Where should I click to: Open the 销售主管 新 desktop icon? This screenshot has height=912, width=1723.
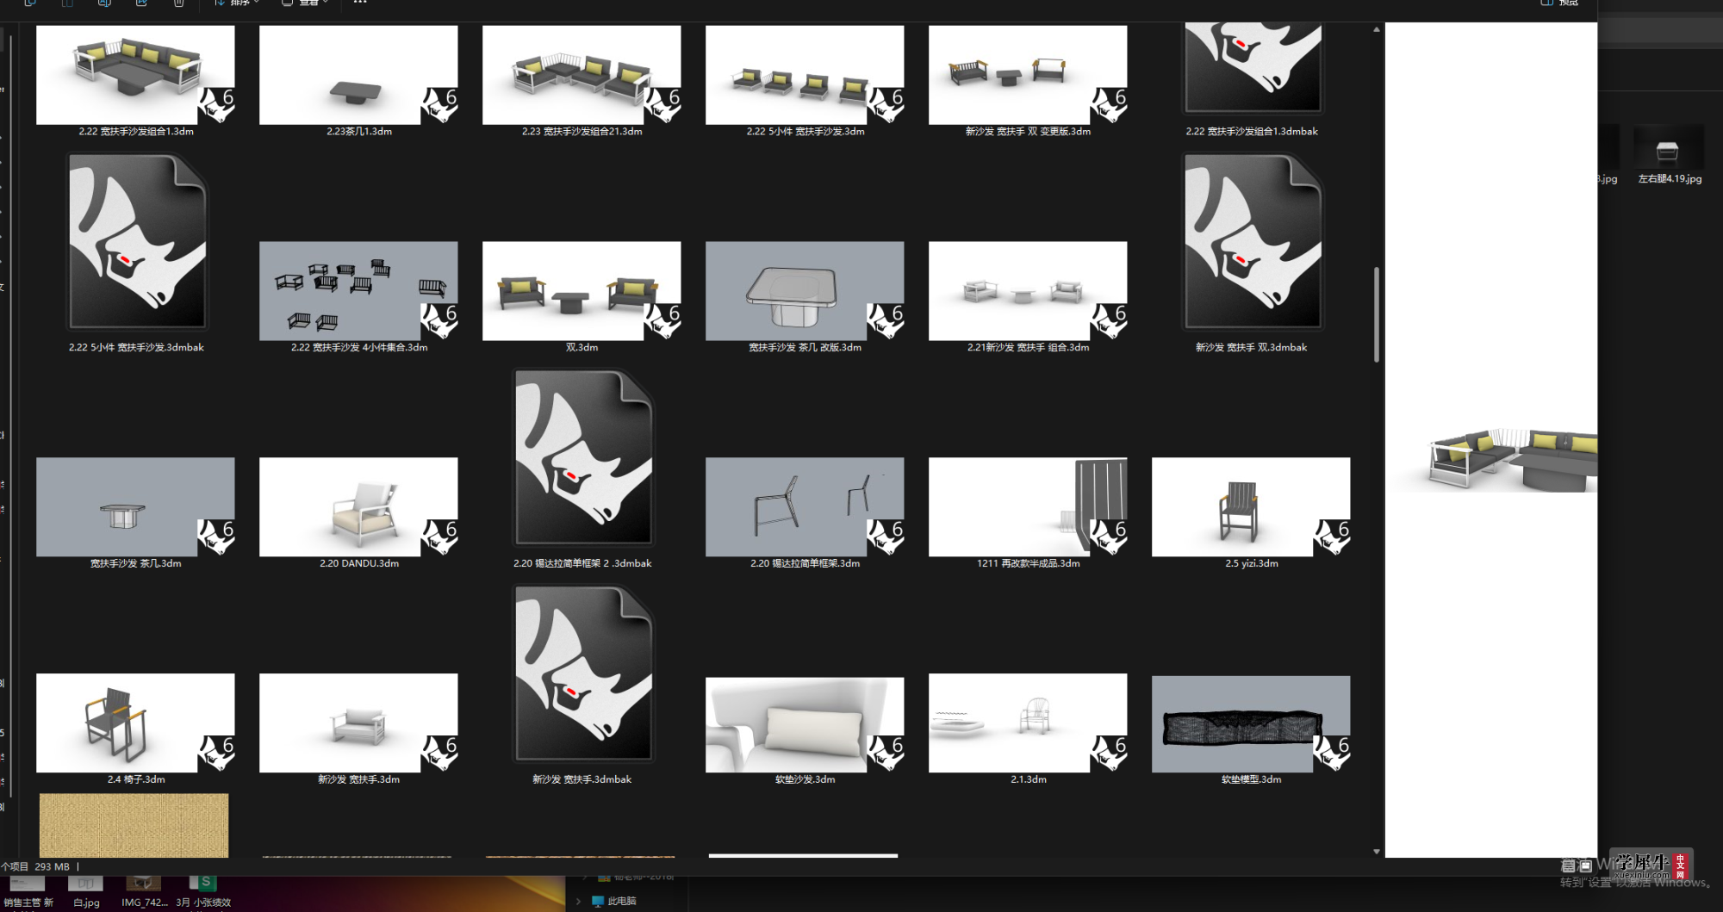coord(28,892)
